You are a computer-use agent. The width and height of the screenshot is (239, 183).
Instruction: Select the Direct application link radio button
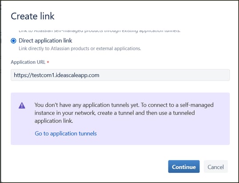pyautogui.click(x=13, y=41)
